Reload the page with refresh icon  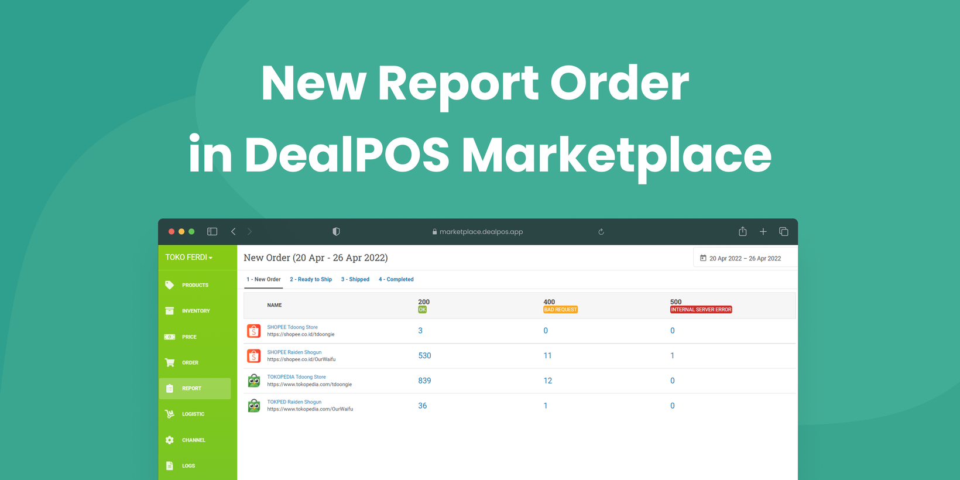[601, 232]
